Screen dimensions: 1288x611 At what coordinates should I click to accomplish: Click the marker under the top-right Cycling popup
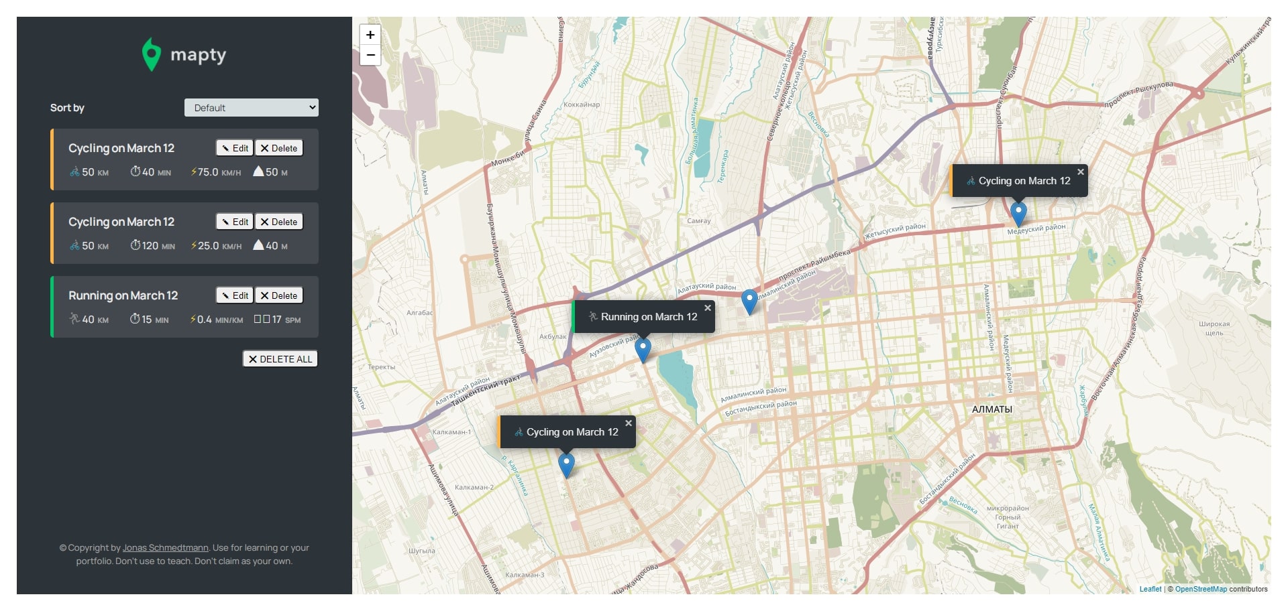(x=1018, y=213)
